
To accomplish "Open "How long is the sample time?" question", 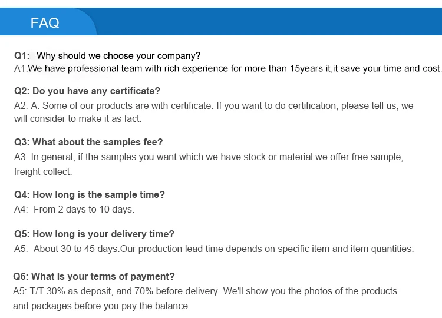I will pyautogui.click(x=98, y=194).
